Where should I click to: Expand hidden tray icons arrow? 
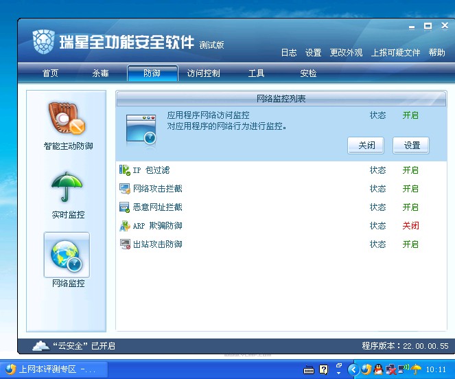(x=353, y=369)
